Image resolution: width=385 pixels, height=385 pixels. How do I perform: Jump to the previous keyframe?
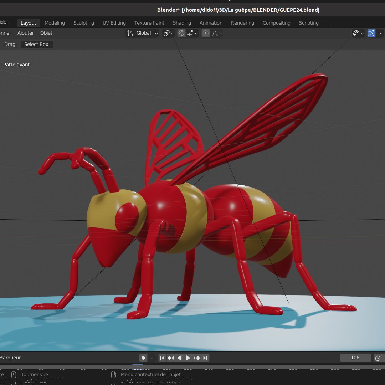tap(171, 358)
